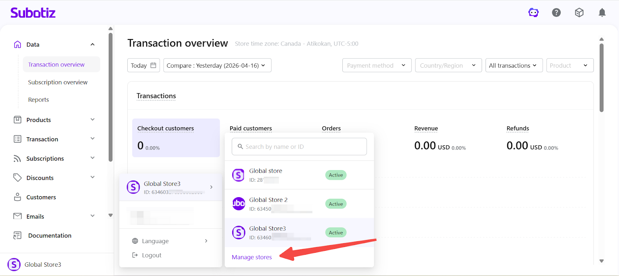Open Reports in the sidebar
This screenshot has width=619, height=276.
tap(38, 100)
